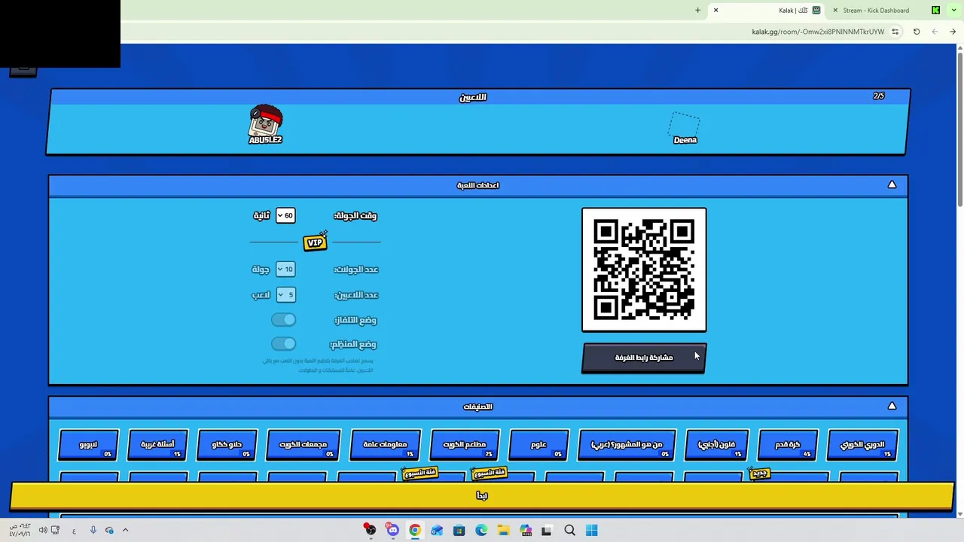Collapse the categories panel (التصنيفات)
This screenshot has width=964, height=542.
(x=892, y=406)
